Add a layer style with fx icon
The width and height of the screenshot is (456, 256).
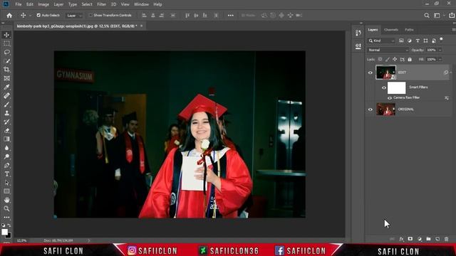(x=402, y=239)
